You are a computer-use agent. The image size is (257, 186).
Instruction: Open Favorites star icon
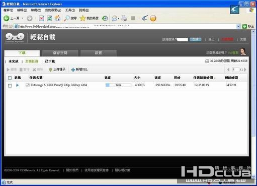[82, 18]
